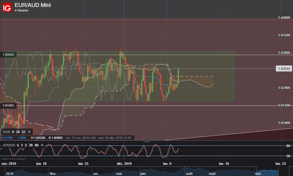Click the EUR/AUD Mini market title
Screen dimensions: 293x176
[33, 5]
